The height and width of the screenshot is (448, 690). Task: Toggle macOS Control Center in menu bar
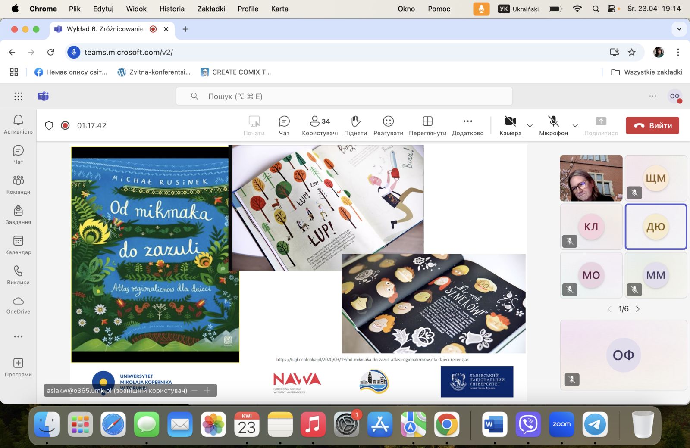point(611,9)
